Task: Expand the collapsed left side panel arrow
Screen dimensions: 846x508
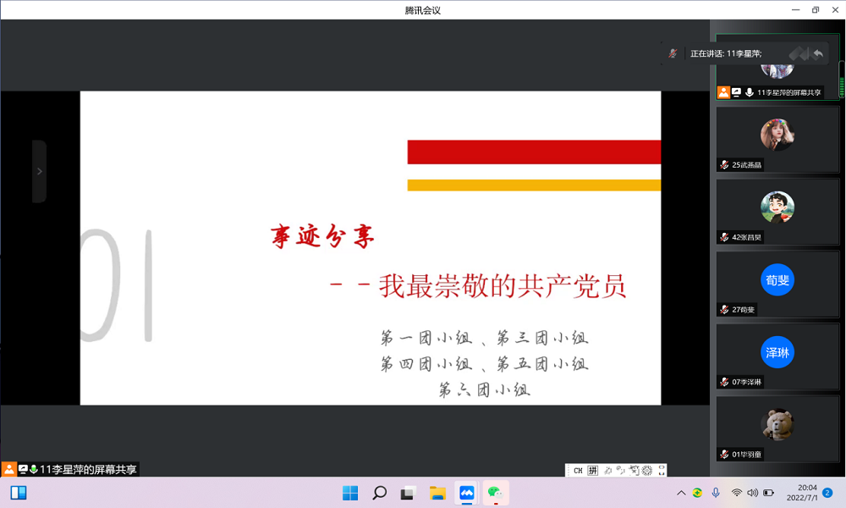Action: 39,171
